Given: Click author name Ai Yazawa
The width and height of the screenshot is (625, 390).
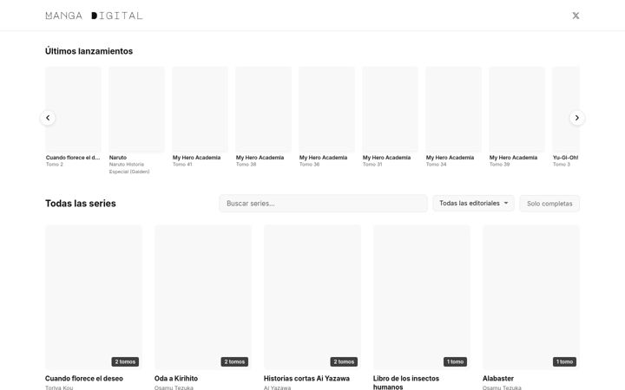Looking at the screenshot, I should tap(278, 387).
